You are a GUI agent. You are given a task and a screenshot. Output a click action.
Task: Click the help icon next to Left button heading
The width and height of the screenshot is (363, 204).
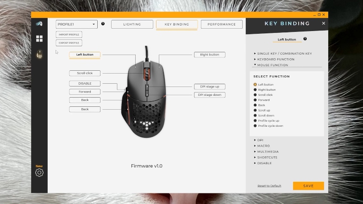tap(305, 39)
